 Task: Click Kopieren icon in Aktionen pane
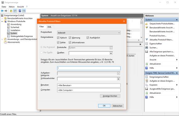(147, 85)
